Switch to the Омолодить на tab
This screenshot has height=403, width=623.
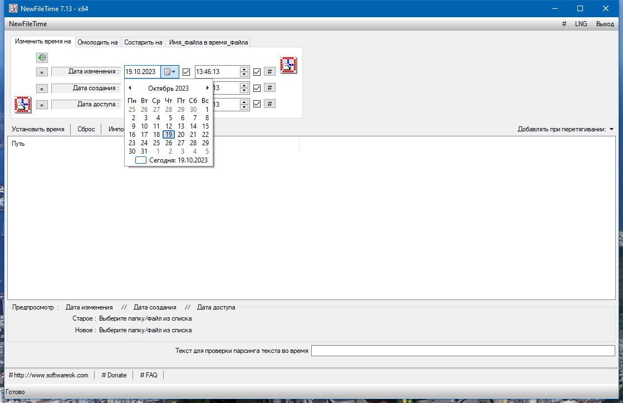(x=98, y=42)
